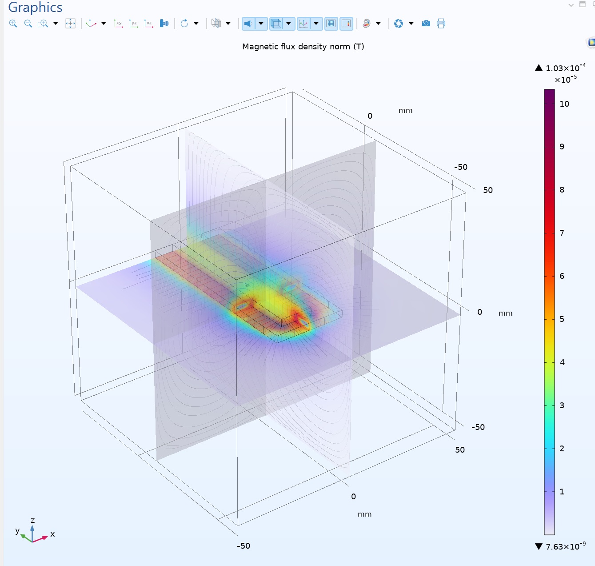Screen dimensions: 595x566
Task: Take a snapshot with the camera icon
Action: click(x=426, y=24)
